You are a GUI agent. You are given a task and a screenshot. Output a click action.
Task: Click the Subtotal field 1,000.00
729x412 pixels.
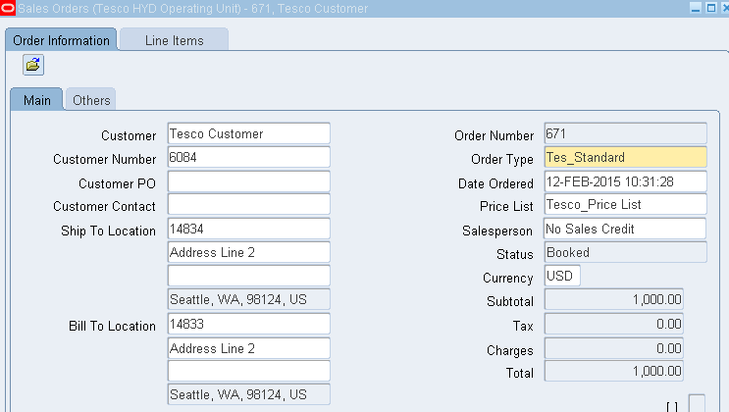[613, 299]
